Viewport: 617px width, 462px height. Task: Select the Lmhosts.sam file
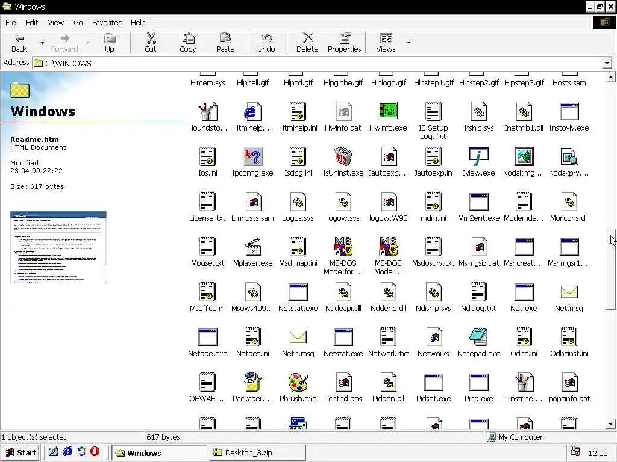pyautogui.click(x=252, y=202)
